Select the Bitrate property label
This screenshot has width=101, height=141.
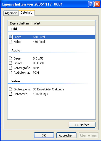click(18, 63)
